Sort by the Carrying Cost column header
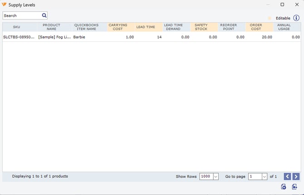This screenshot has width=304, height=195. [x=118, y=27]
